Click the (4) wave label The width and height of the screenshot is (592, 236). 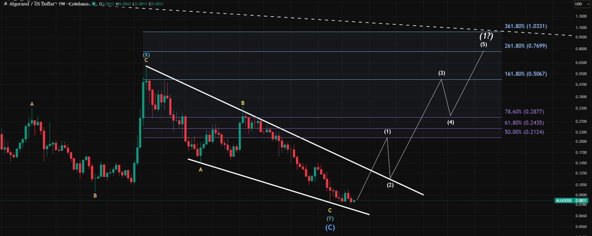pyautogui.click(x=451, y=121)
